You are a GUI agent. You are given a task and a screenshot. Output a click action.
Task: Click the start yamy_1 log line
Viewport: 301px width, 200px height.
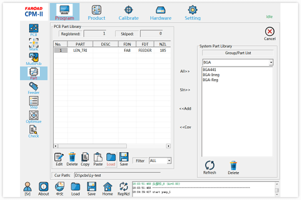151,192
